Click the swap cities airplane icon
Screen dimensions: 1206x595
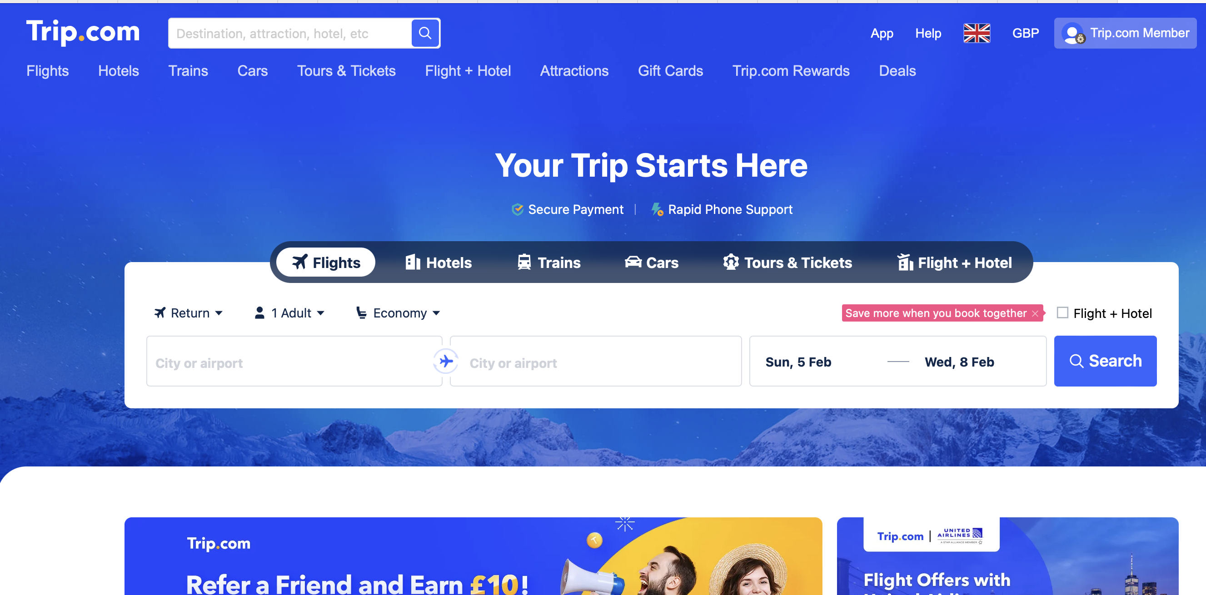pos(446,361)
